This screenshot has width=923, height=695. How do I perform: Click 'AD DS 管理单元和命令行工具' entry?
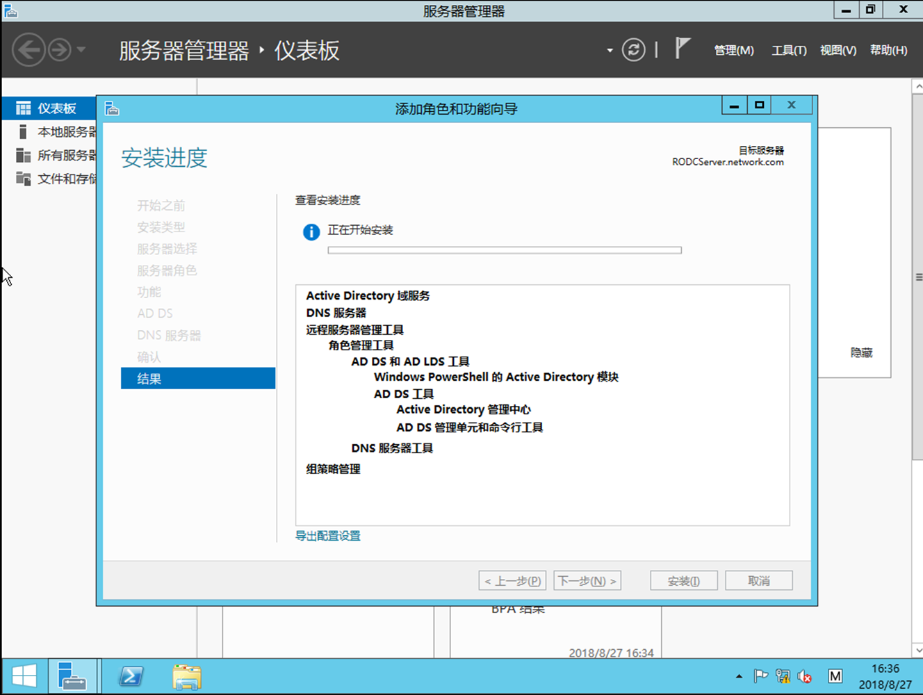click(x=470, y=427)
